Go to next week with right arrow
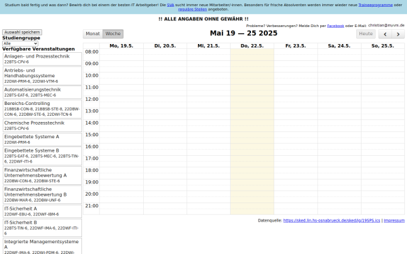The image size is (407, 254). point(398,34)
